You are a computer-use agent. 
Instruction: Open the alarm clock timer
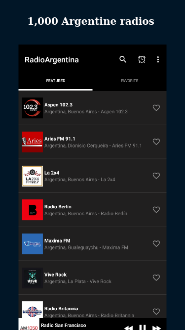[x=142, y=59]
